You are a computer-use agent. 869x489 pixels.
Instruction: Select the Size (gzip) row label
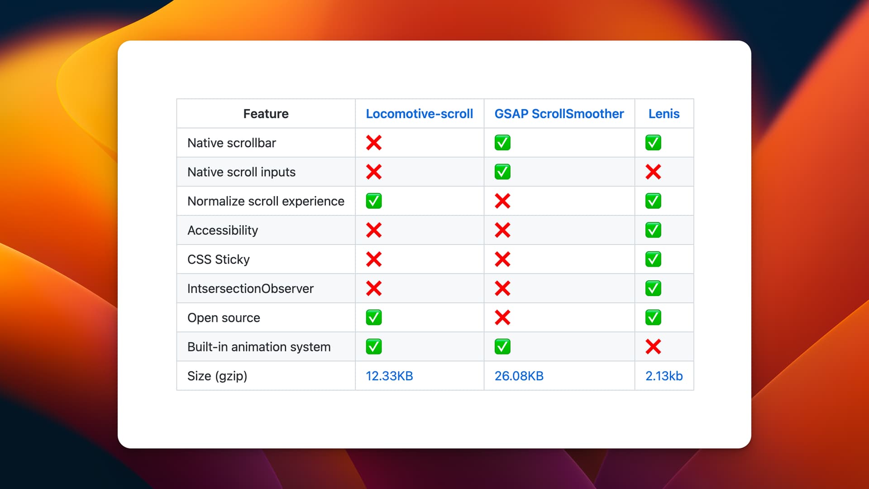point(217,376)
